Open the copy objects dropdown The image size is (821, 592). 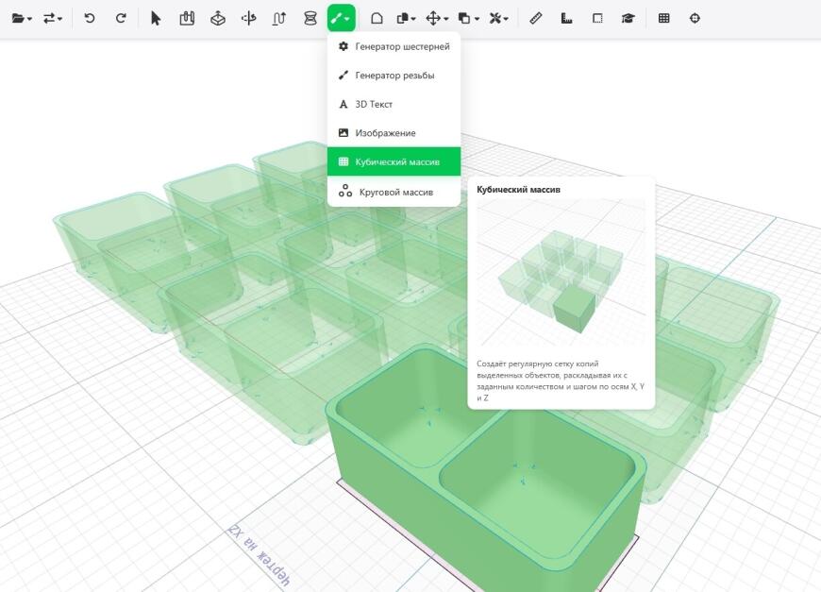click(407, 18)
